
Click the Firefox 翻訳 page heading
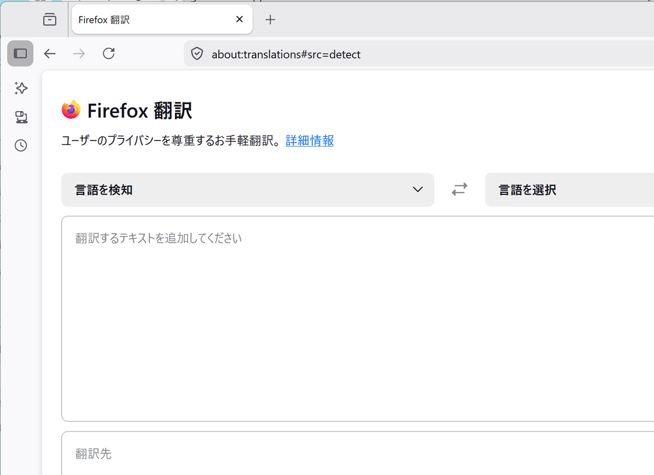pos(140,111)
